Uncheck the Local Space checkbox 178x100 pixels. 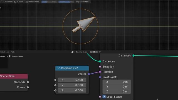click(104, 97)
